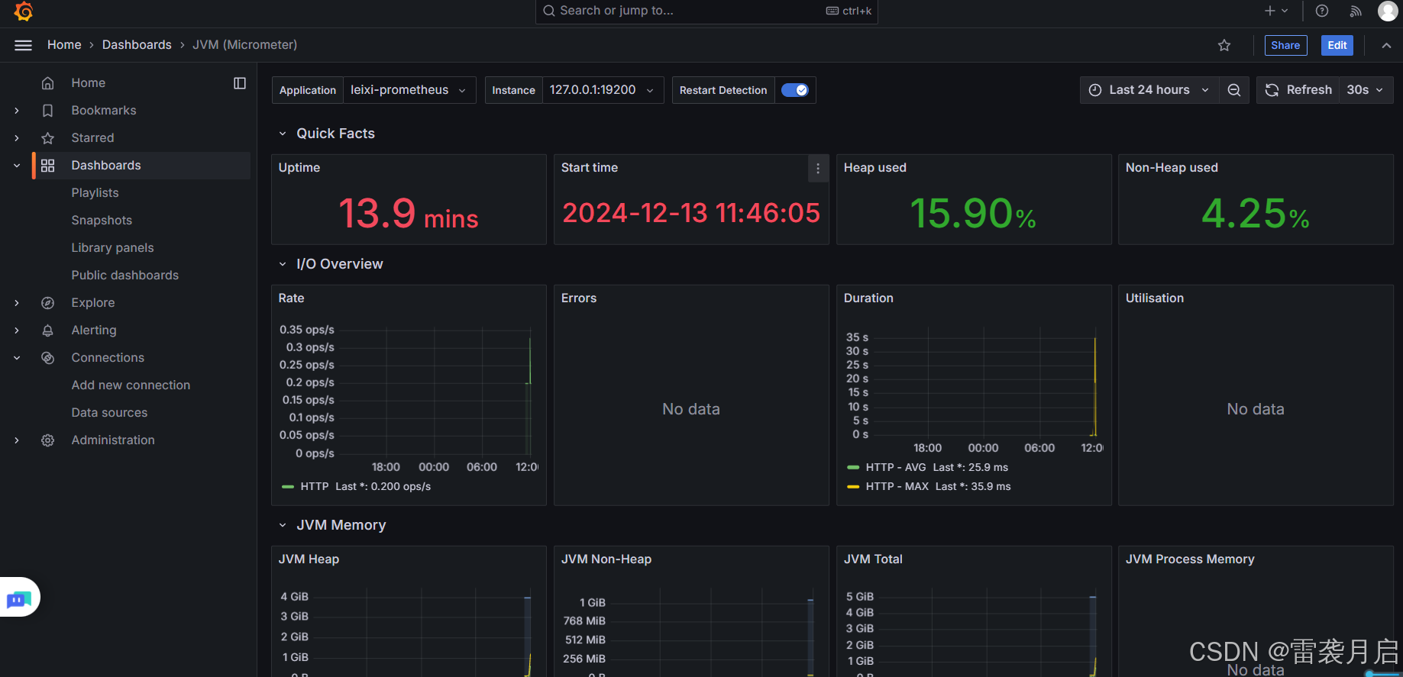The height and width of the screenshot is (677, 1403).
Task: Open Snapshots in the sidebar
Action: [x=102, y=221]
